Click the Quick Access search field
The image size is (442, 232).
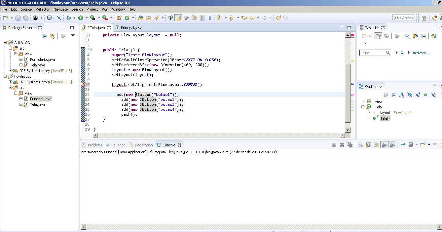[403, 18]
